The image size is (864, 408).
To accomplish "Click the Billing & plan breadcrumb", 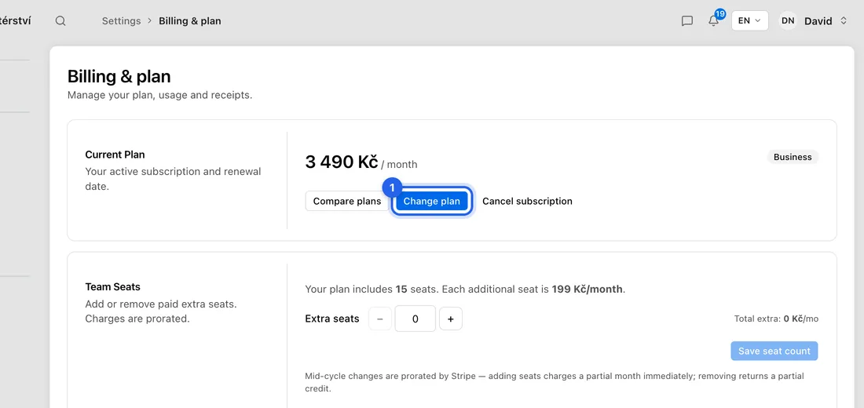I will [x=190, y=21].
